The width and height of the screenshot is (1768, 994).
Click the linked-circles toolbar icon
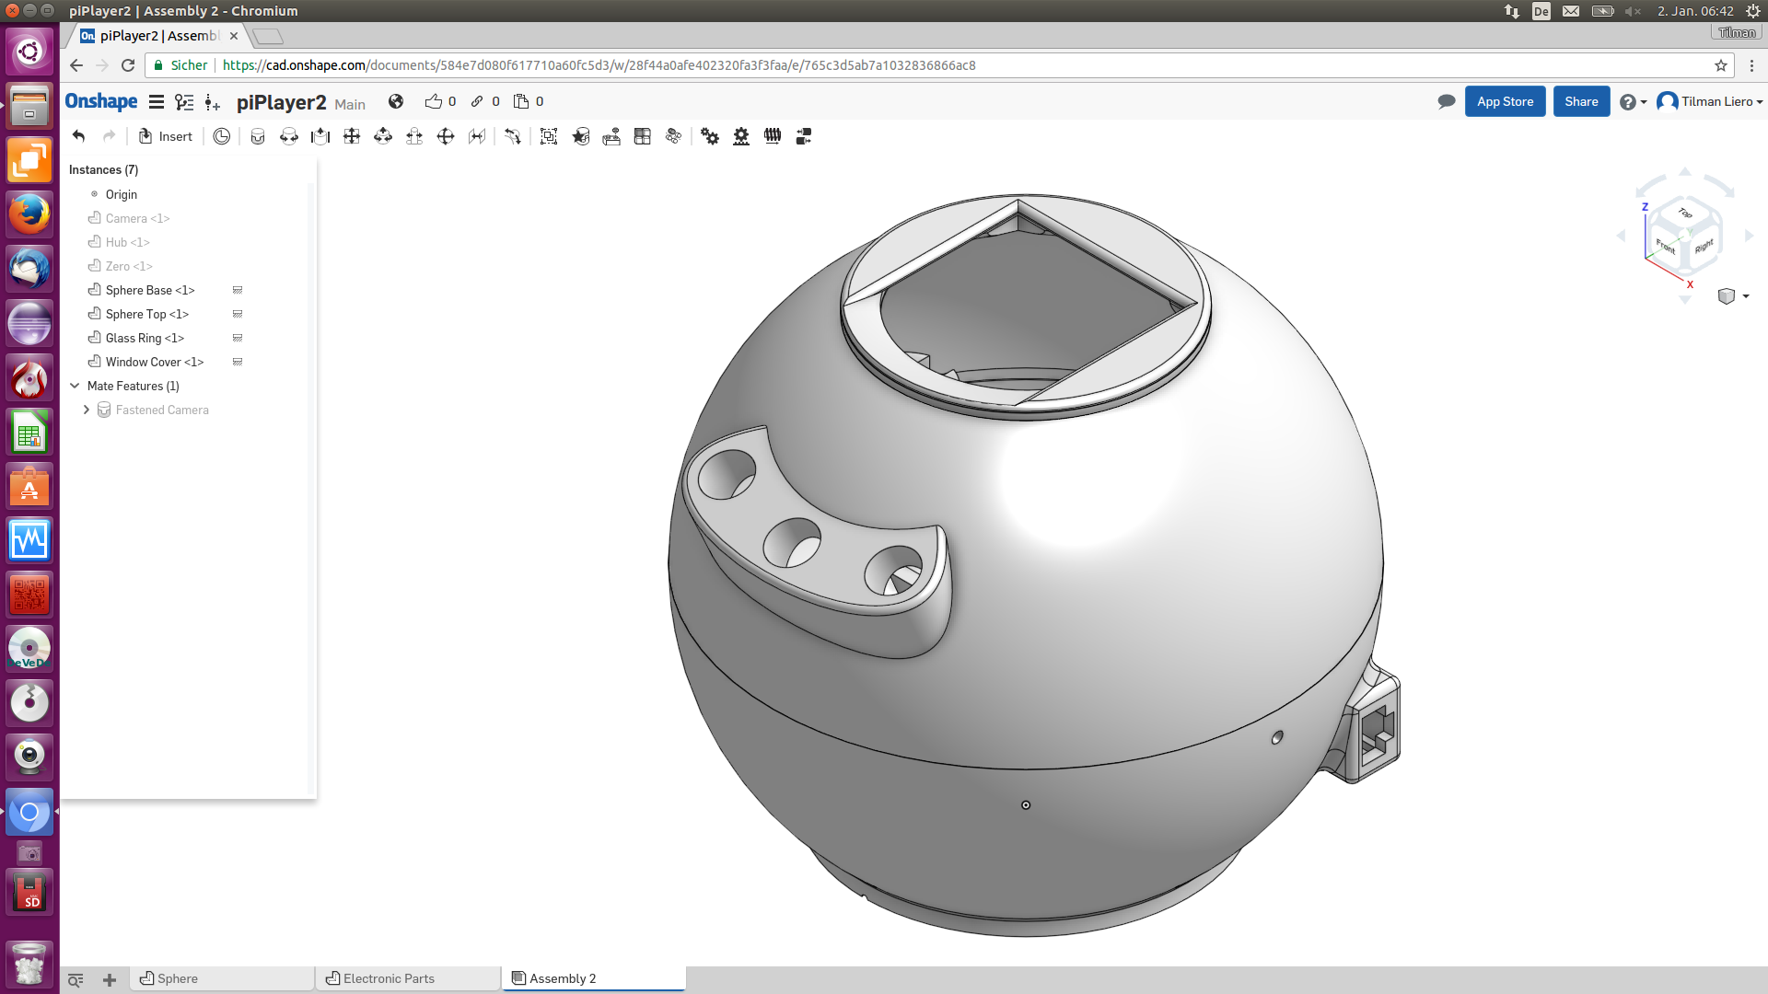point(674,136)
